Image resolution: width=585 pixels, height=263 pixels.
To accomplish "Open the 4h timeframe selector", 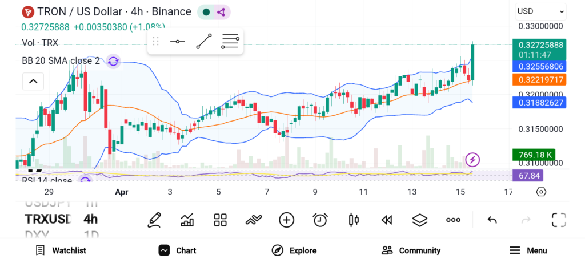I will click(90, 219).
